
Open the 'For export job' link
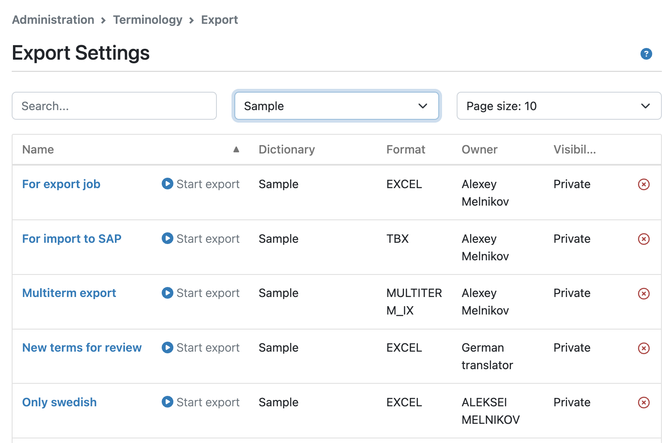pyautogui.click(x=61, y=184)
